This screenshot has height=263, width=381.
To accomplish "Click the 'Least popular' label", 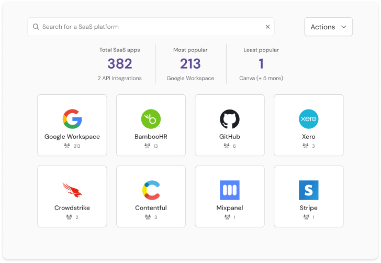I will tap(261, 50).
